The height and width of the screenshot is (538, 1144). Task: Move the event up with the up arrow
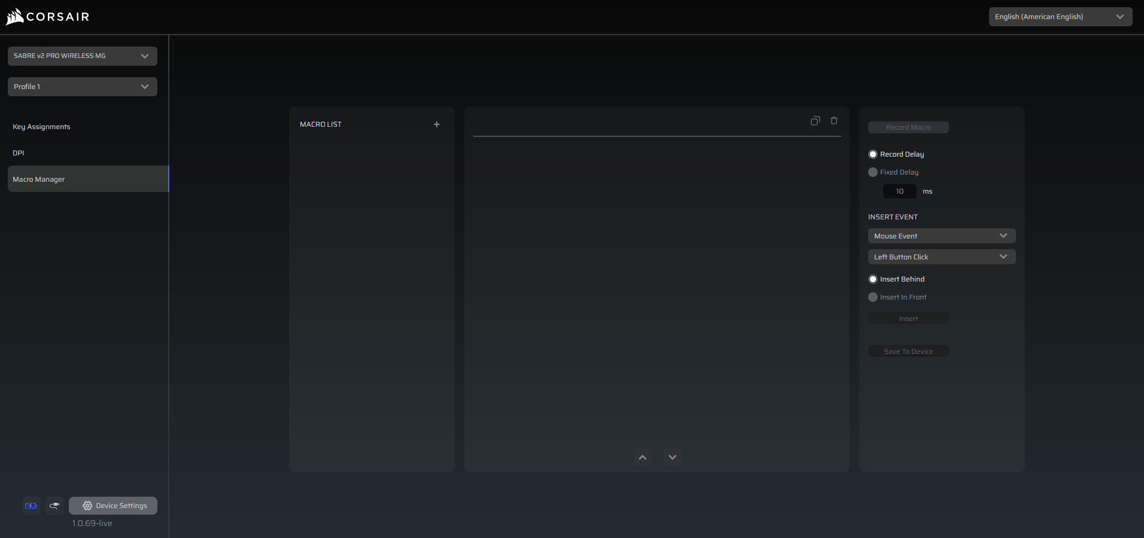pos(643,457)
